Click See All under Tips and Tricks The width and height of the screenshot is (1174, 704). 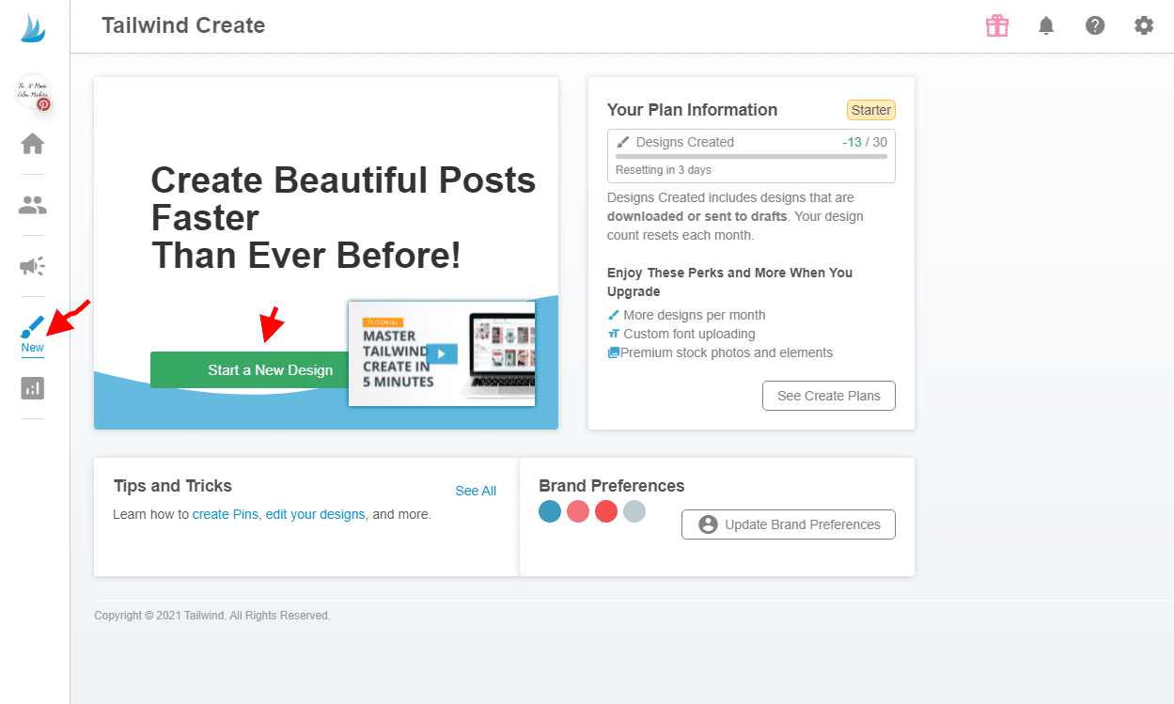(x=475, y=490)
